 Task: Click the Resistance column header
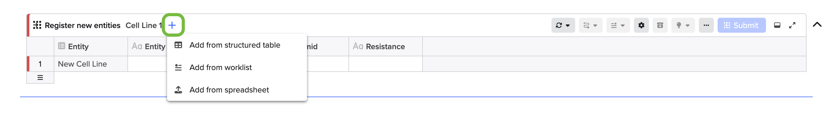coord(385,46)
